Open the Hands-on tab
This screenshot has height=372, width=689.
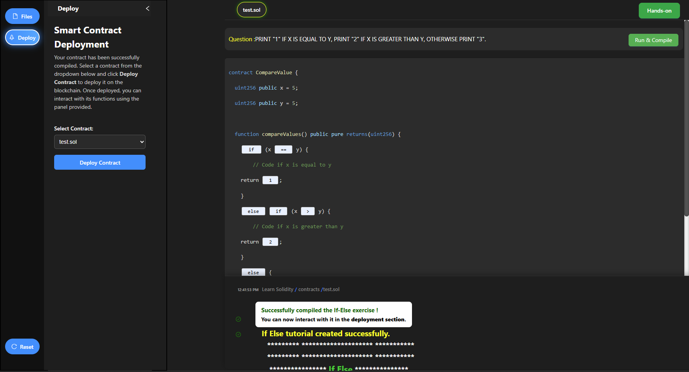pos(659,11)
